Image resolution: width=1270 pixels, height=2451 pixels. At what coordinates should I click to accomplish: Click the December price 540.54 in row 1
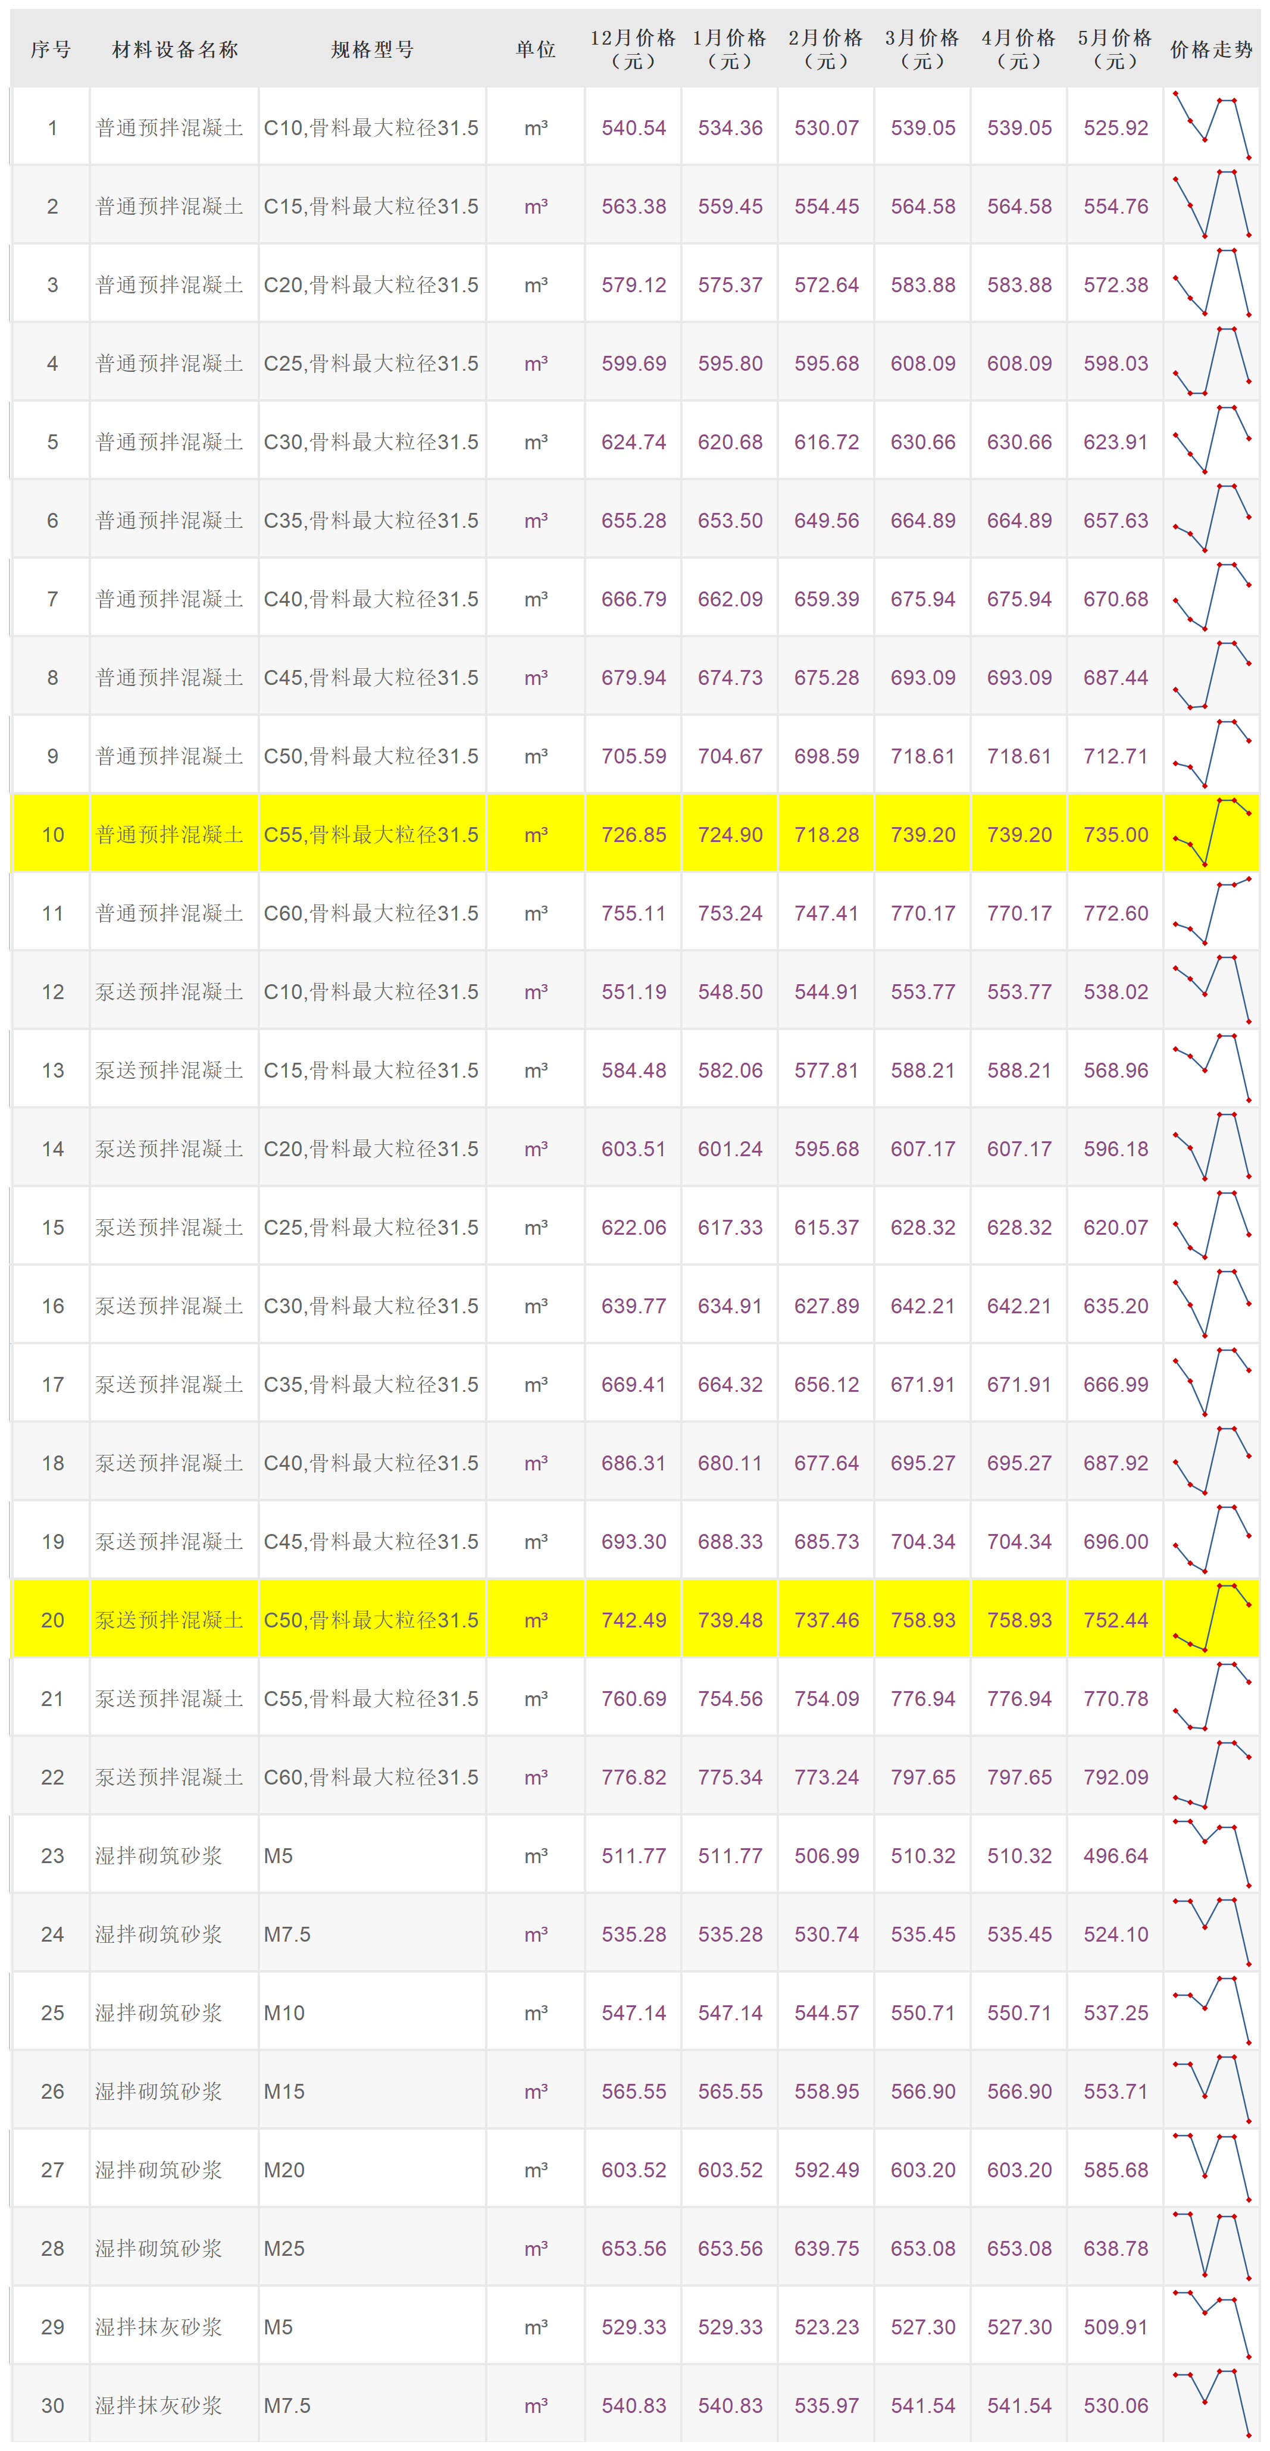pyautogui.click(x=634, y=127)
